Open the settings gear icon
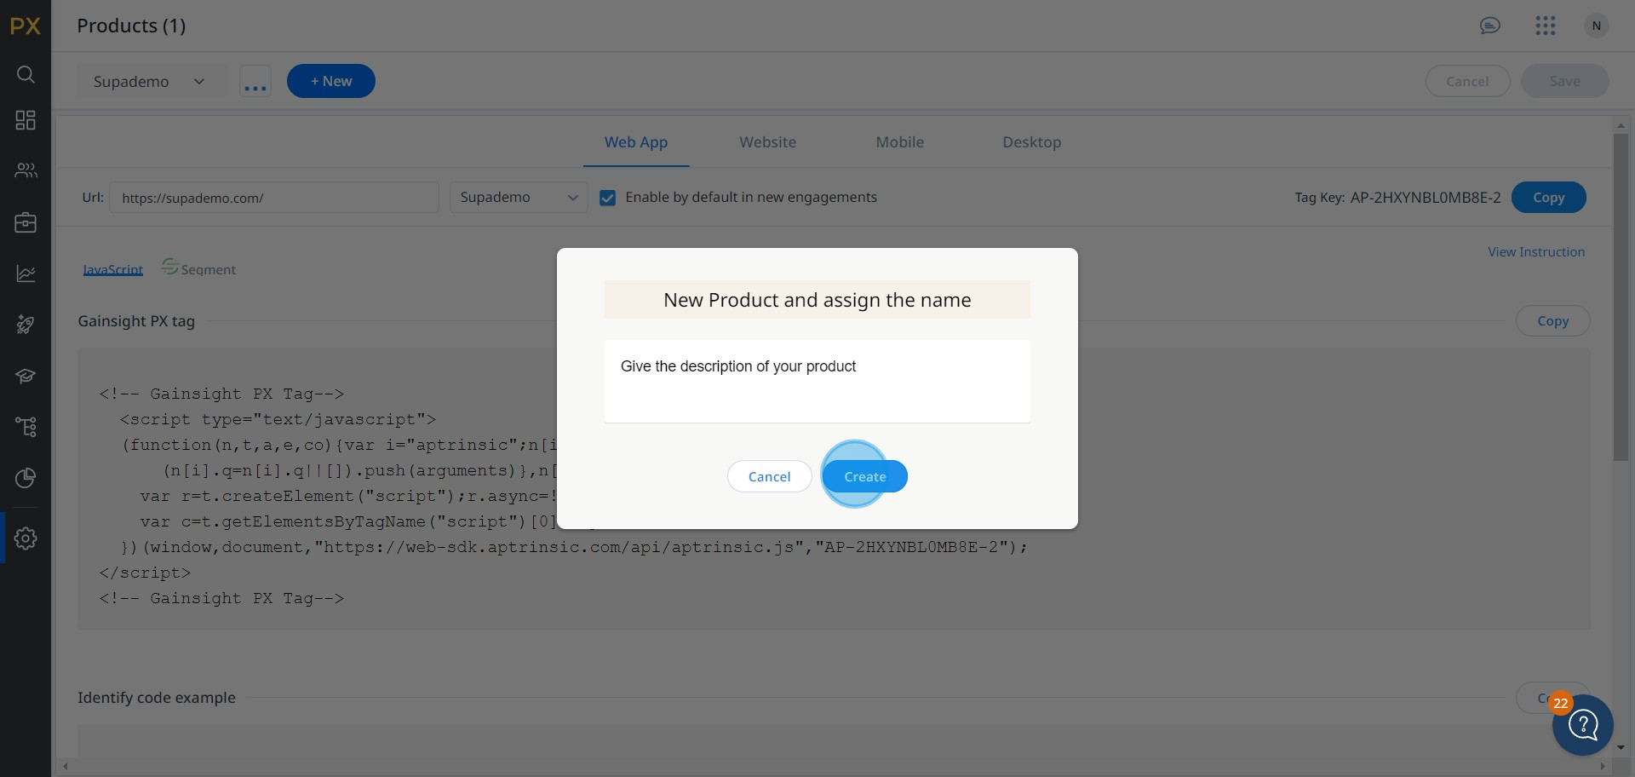Image resolution: width=1635 pixels, height=777 pixels. (26, 538)
